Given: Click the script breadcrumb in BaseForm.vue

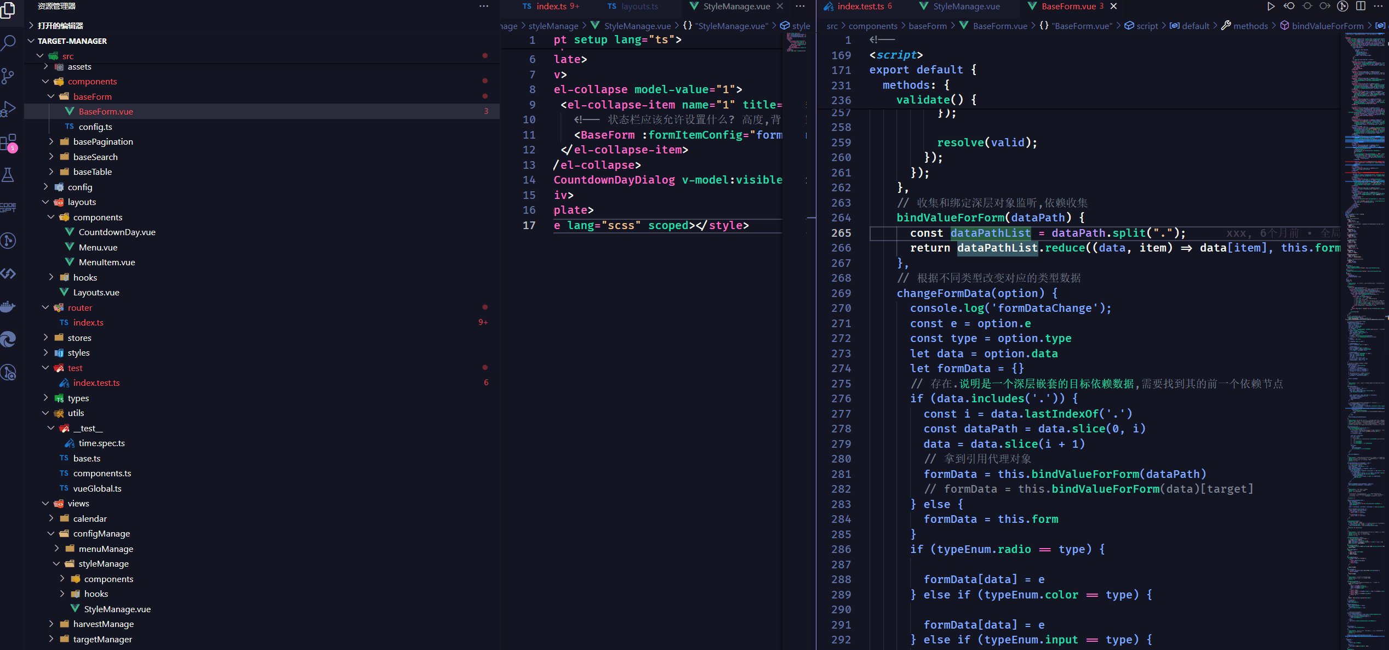Looking at the screenshot, I should pyautogui.click(x=1146, y=26).
